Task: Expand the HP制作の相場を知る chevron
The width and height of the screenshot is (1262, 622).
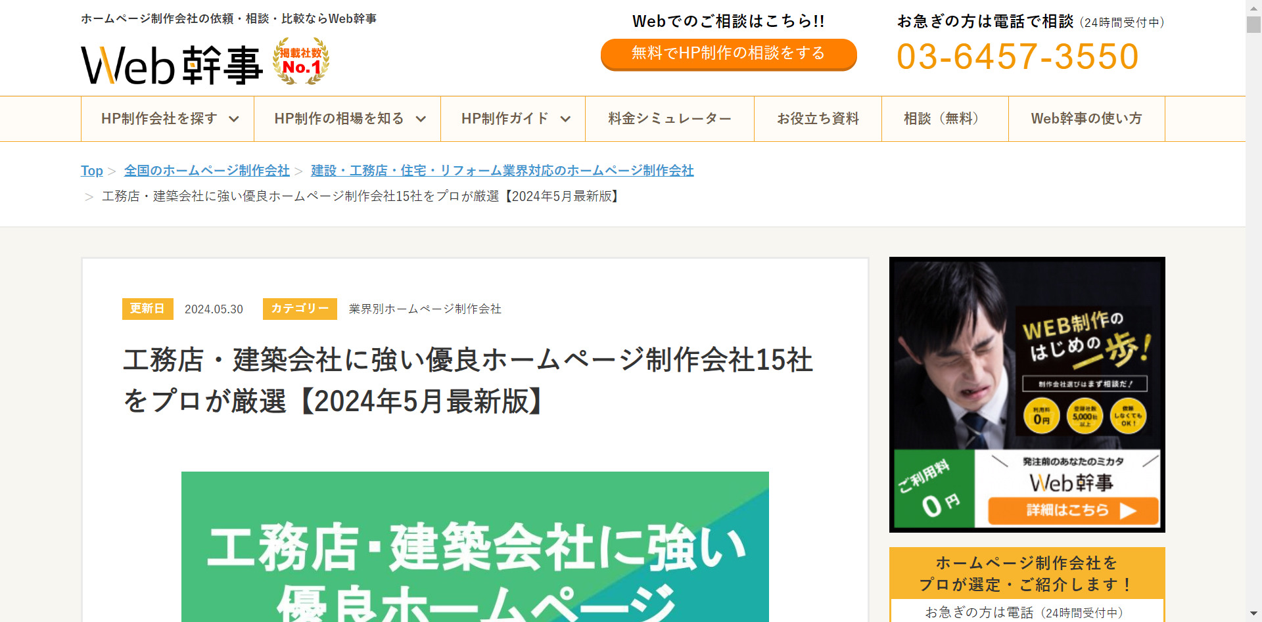Action: coord(421,119)
